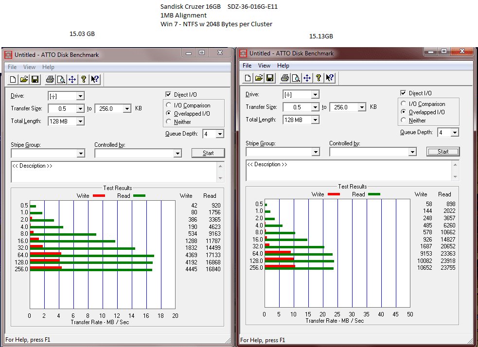
Task: Open Transfer Size 256.0 dropdown, left window
Action: click(x=127, y=108)
